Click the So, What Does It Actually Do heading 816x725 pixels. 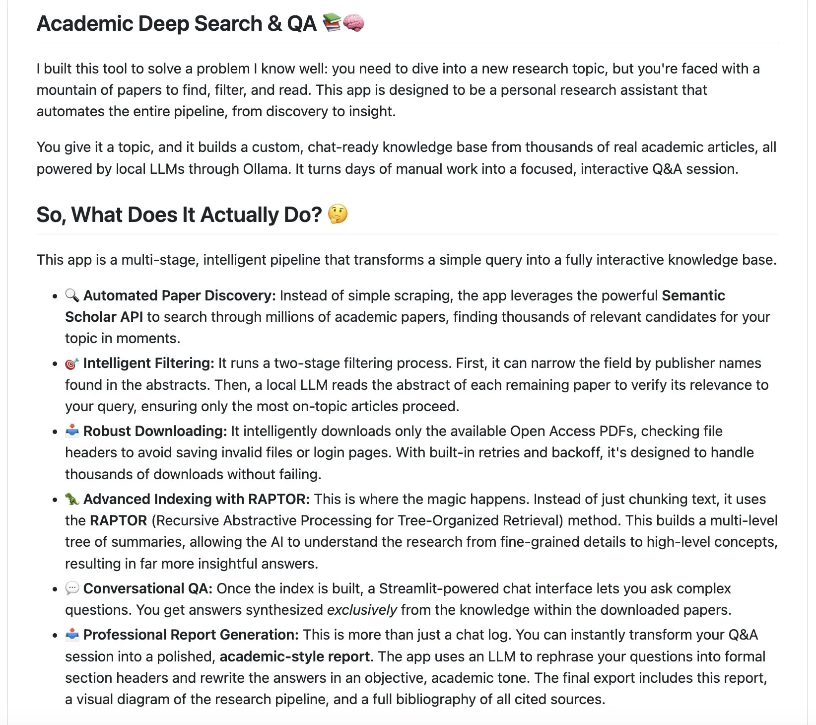[x=179, y=215]
